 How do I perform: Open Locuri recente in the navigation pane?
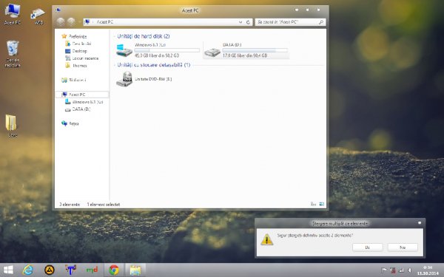point(82,58)
